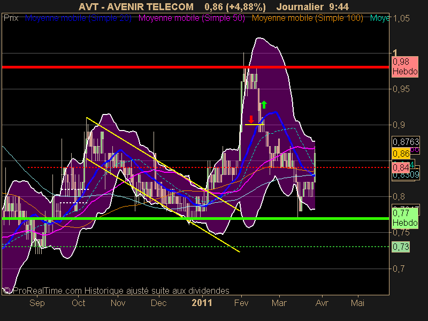Click the Dec label on time axis
Screen dimensions: 428x321
159,303
